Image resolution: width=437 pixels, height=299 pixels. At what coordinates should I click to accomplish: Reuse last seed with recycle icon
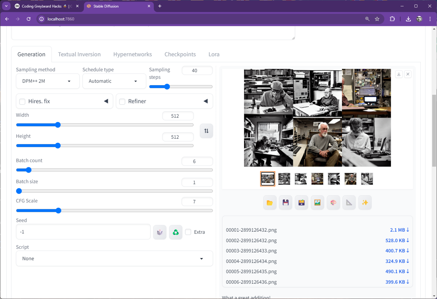pos(176,232)
